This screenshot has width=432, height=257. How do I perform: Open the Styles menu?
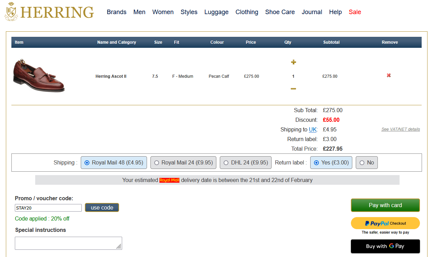[189, 12]
